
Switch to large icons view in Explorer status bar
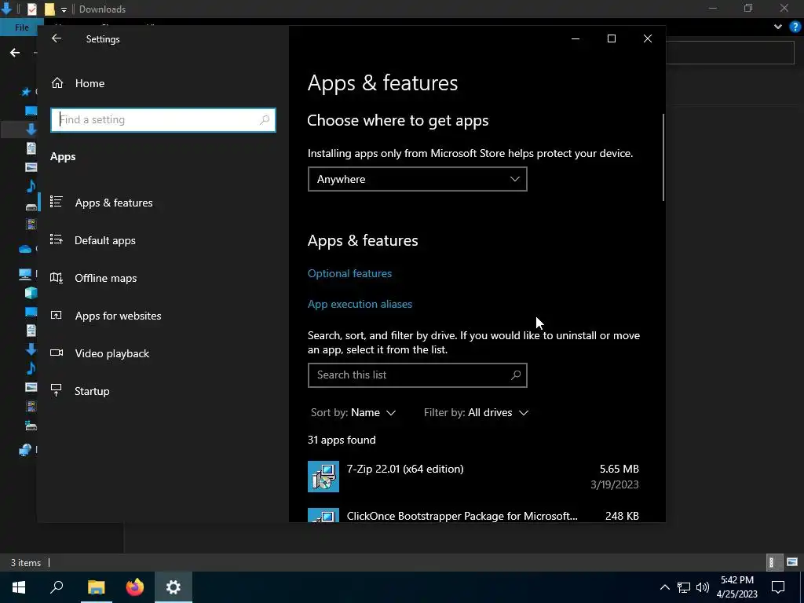point(792,562)
